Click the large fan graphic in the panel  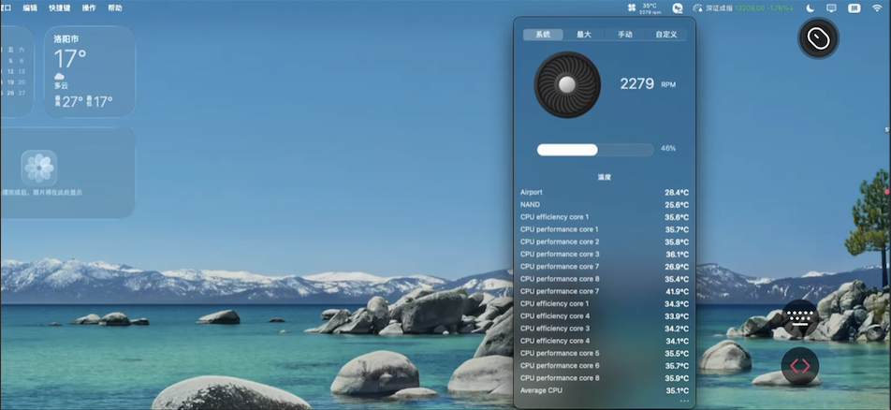click(566, 84)
